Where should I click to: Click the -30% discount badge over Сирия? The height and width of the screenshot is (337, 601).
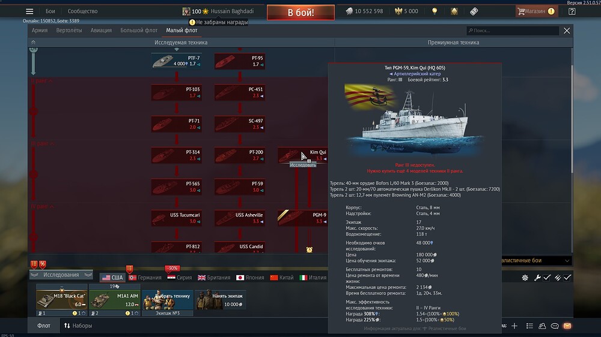pyautogui.click(x=172, y=268)
